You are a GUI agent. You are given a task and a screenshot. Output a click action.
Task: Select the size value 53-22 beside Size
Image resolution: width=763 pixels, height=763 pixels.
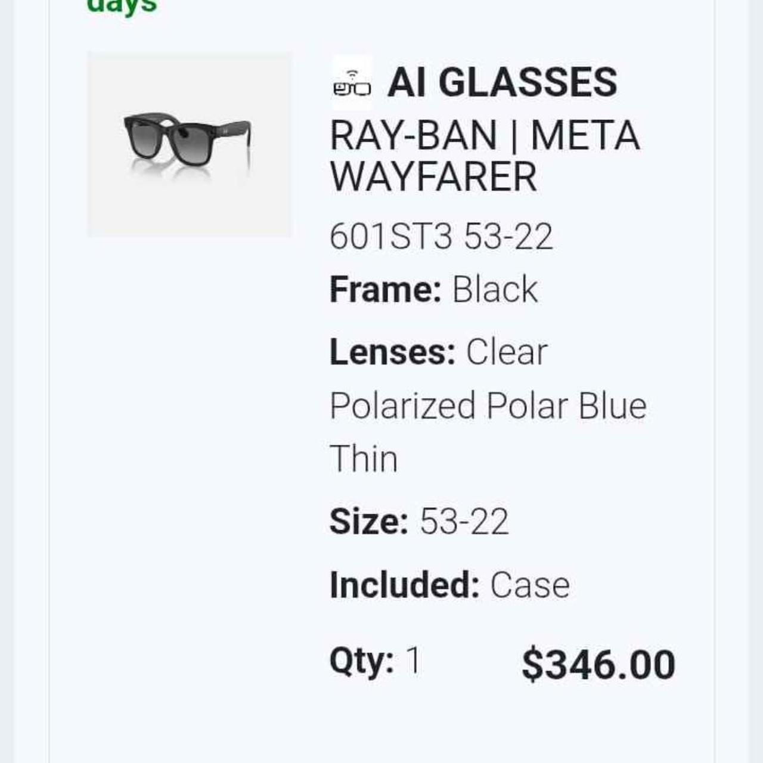[x=464, y=522]
